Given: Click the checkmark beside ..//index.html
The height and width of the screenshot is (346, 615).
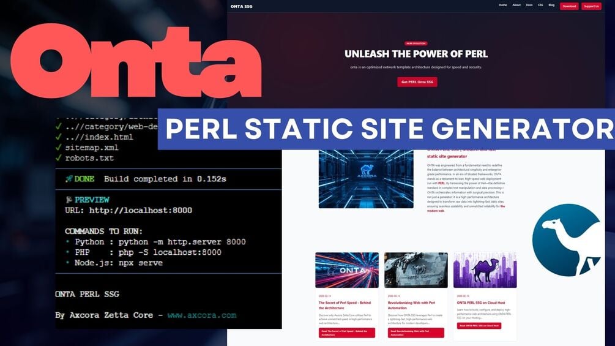Looking at the screenshot, I should click(59, 137).
